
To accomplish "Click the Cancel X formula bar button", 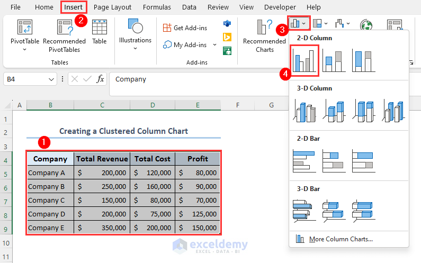I will [75, 79].
